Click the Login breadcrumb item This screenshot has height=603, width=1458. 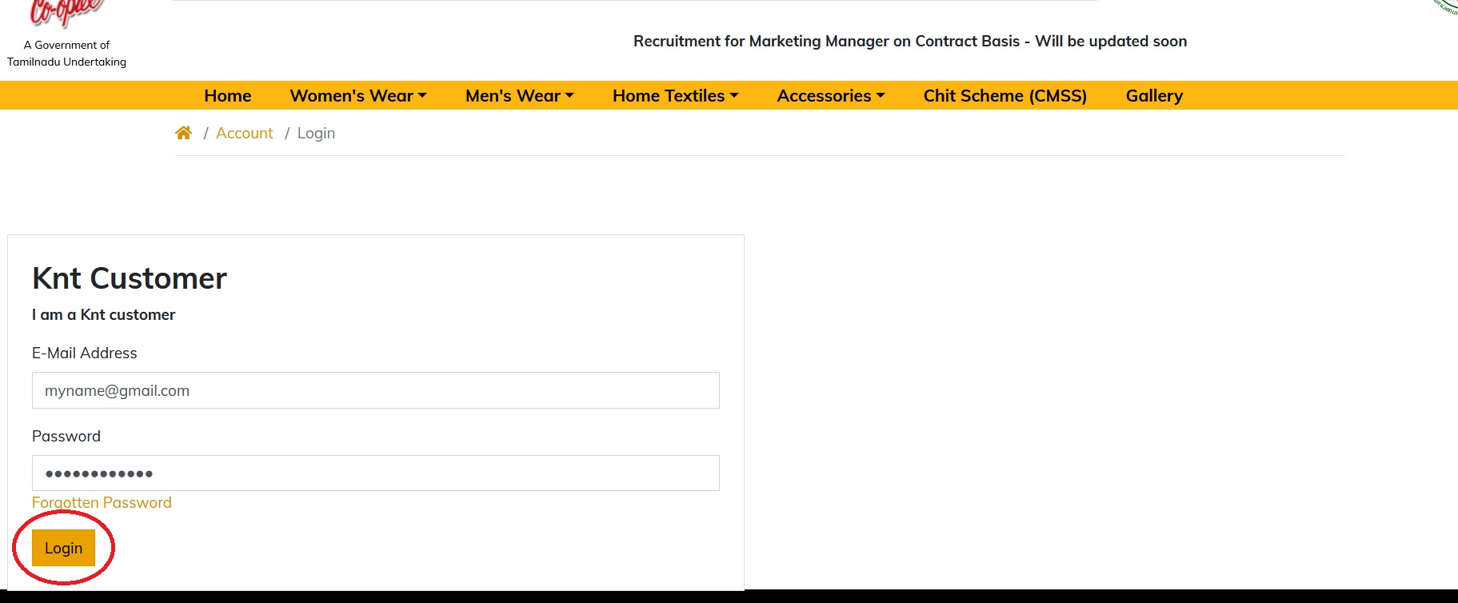click(316, 133)
